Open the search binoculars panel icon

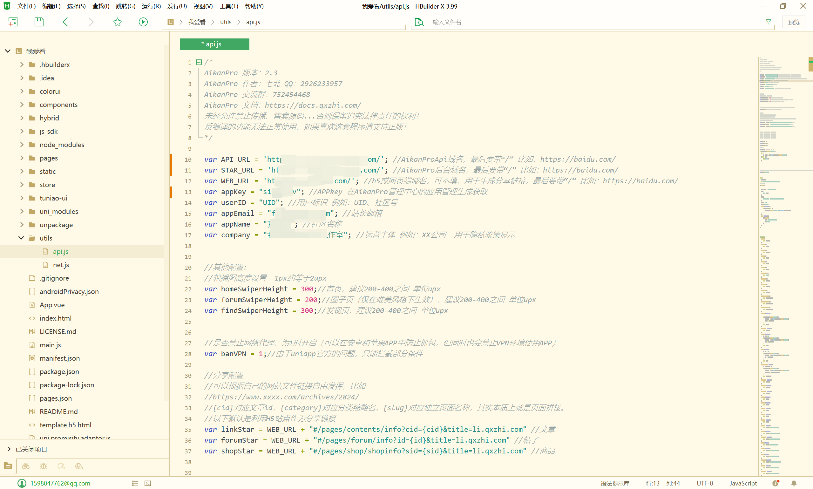pos(26,466)
